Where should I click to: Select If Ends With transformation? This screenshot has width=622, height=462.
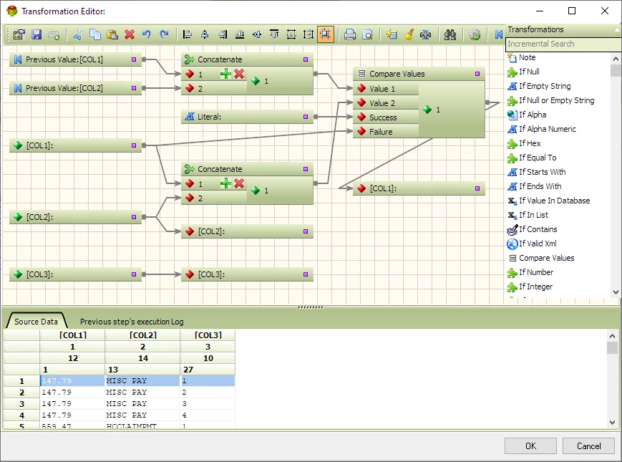tap(540, 186)
